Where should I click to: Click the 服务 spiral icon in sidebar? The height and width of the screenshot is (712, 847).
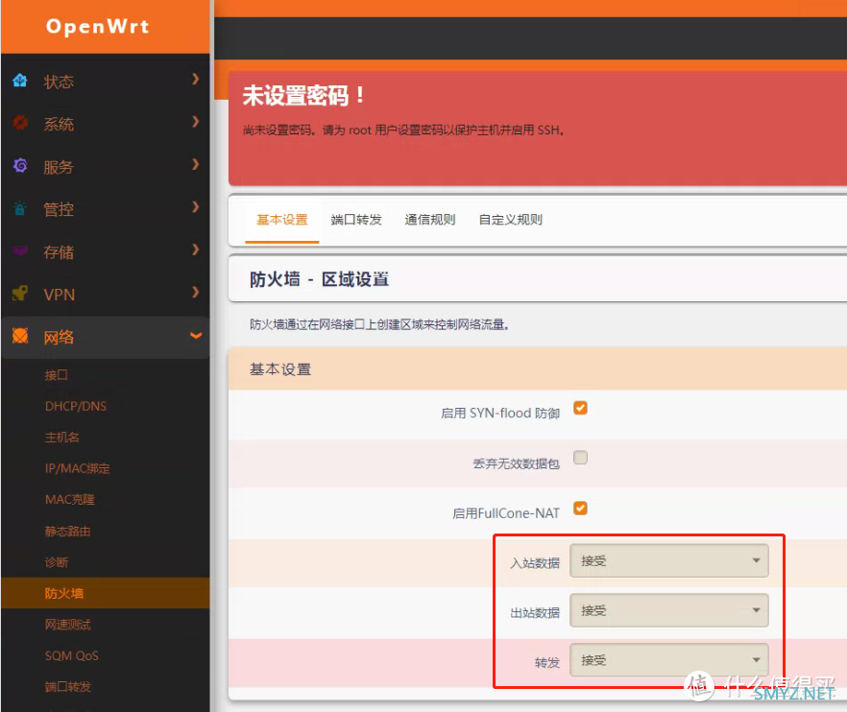click(20, 166)
